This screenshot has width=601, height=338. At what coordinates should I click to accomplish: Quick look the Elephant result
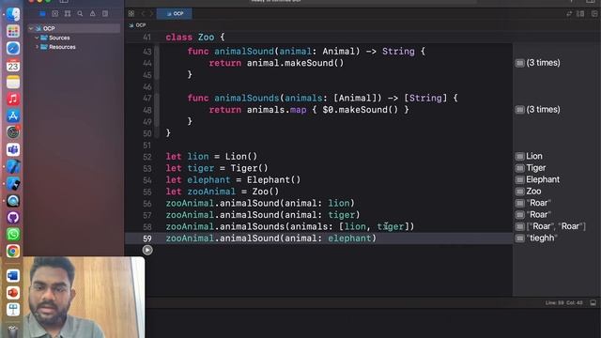(519, 179)
